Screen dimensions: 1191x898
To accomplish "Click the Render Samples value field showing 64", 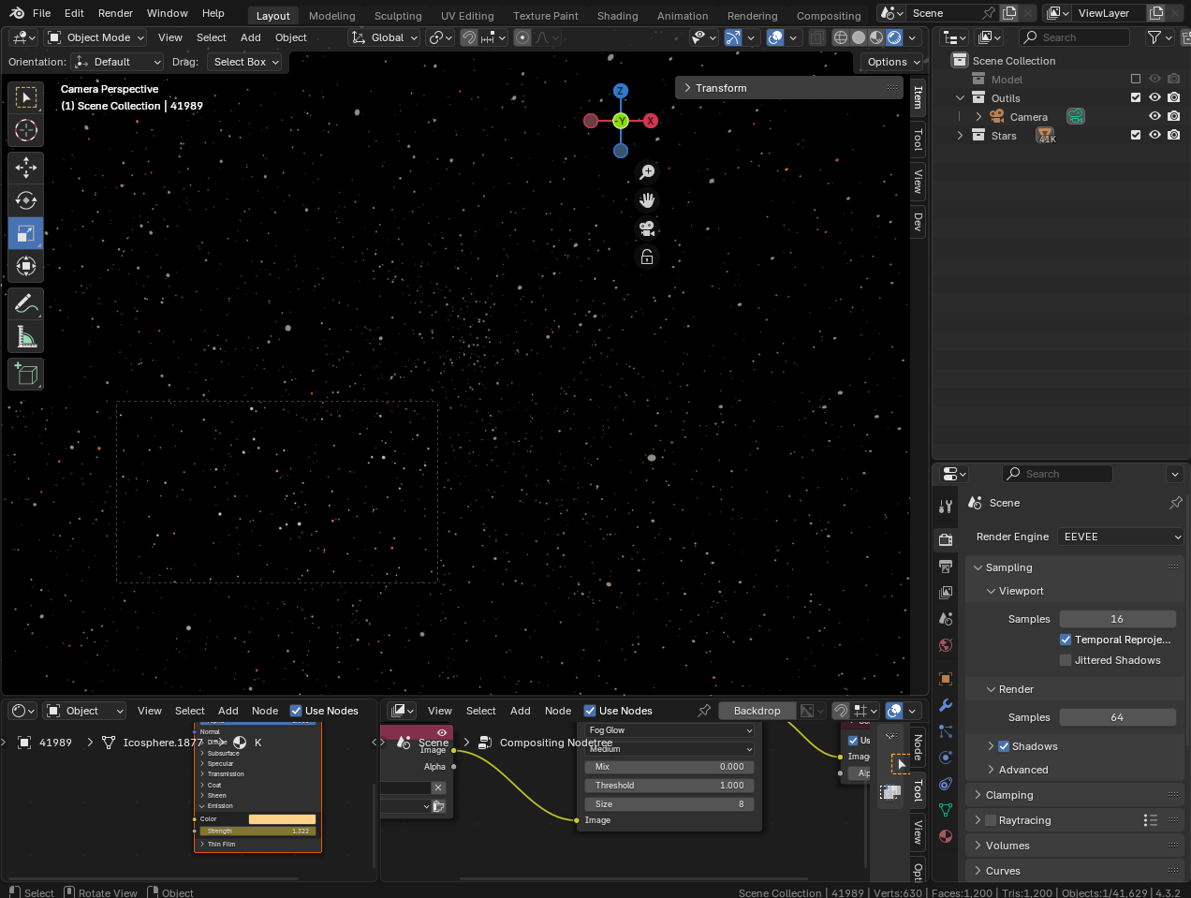I will [x=1118, y=716].
